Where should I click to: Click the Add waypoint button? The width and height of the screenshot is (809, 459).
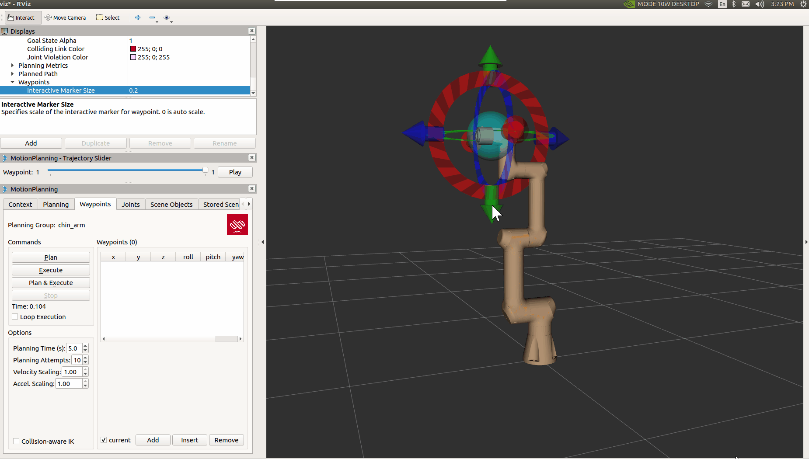tap(153, 440)
